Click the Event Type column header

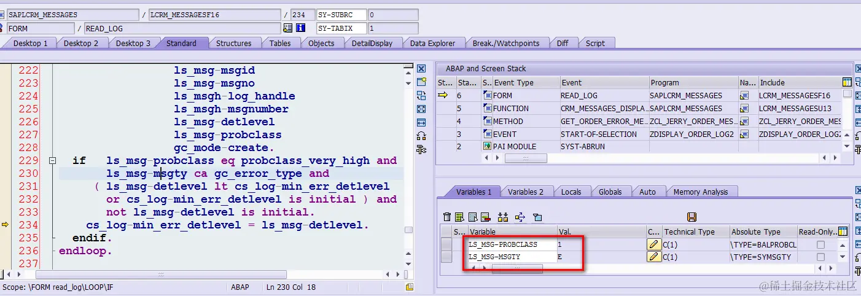526,82
